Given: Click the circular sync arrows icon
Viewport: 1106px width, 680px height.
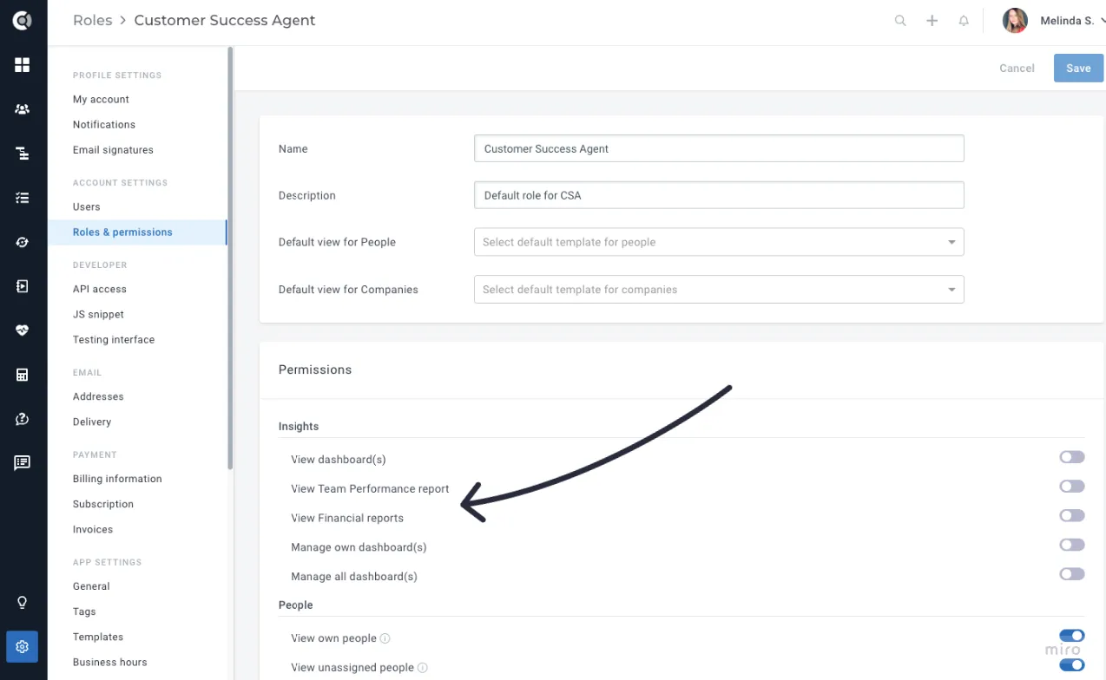Looking at the screenshot, I should tap(23, 242).
